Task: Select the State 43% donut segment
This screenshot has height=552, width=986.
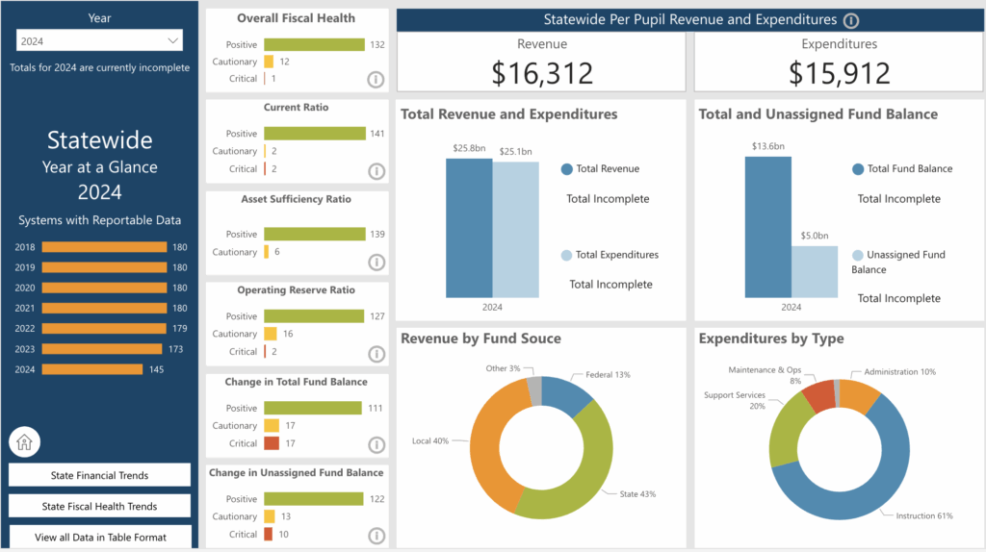Action: (585, 460)
